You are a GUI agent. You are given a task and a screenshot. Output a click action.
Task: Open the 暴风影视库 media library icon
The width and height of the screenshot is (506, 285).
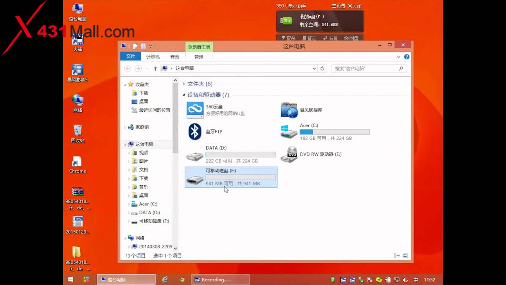[x=289, y=110]
